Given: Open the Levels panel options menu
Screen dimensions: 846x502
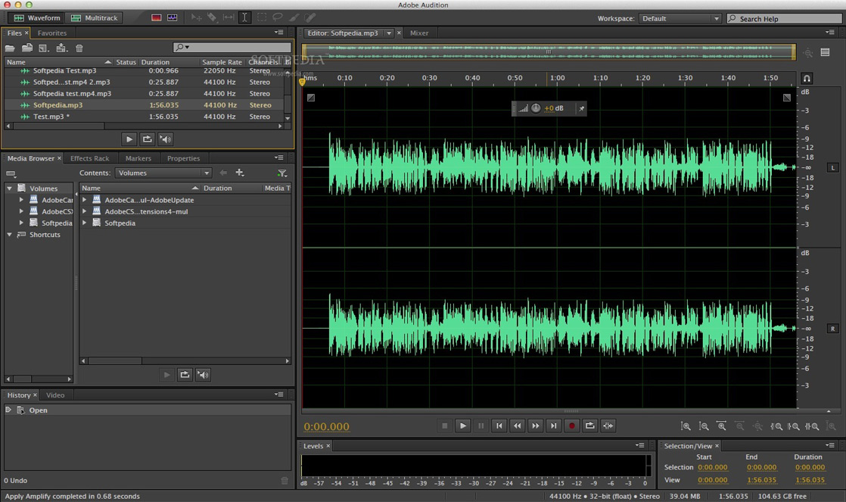Looking at the screenshot, I should pos(640,445).
